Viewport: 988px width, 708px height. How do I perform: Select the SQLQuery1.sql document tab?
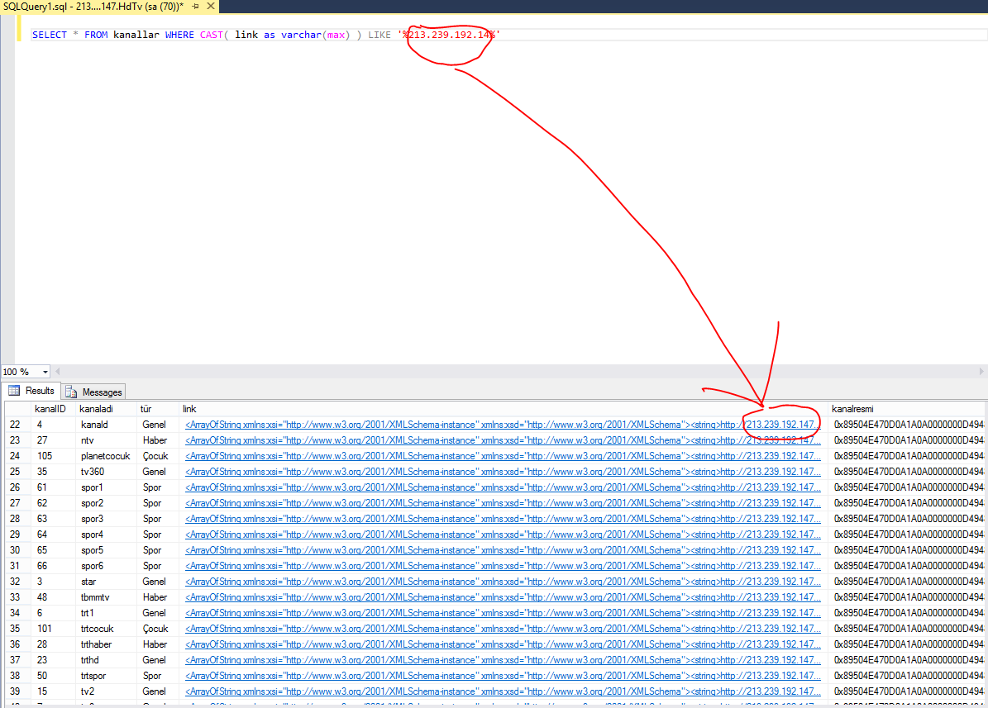pos(93,7)
